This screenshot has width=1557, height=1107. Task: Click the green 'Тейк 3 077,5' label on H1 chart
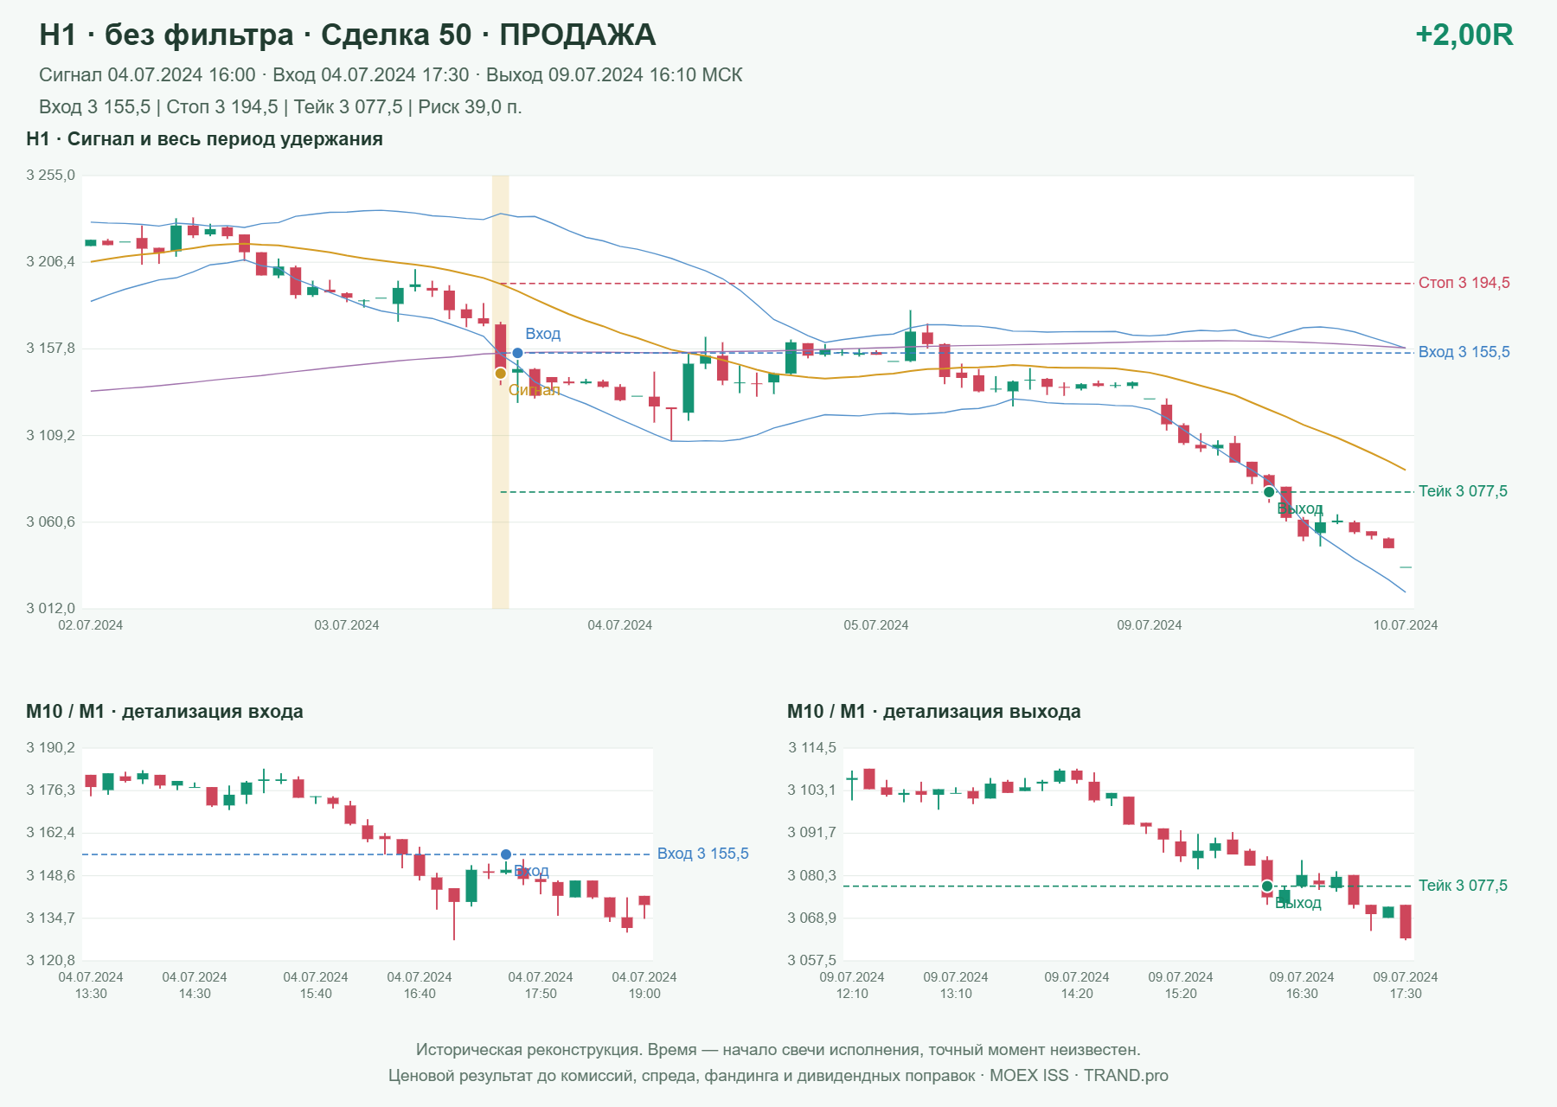(1463, 491)
